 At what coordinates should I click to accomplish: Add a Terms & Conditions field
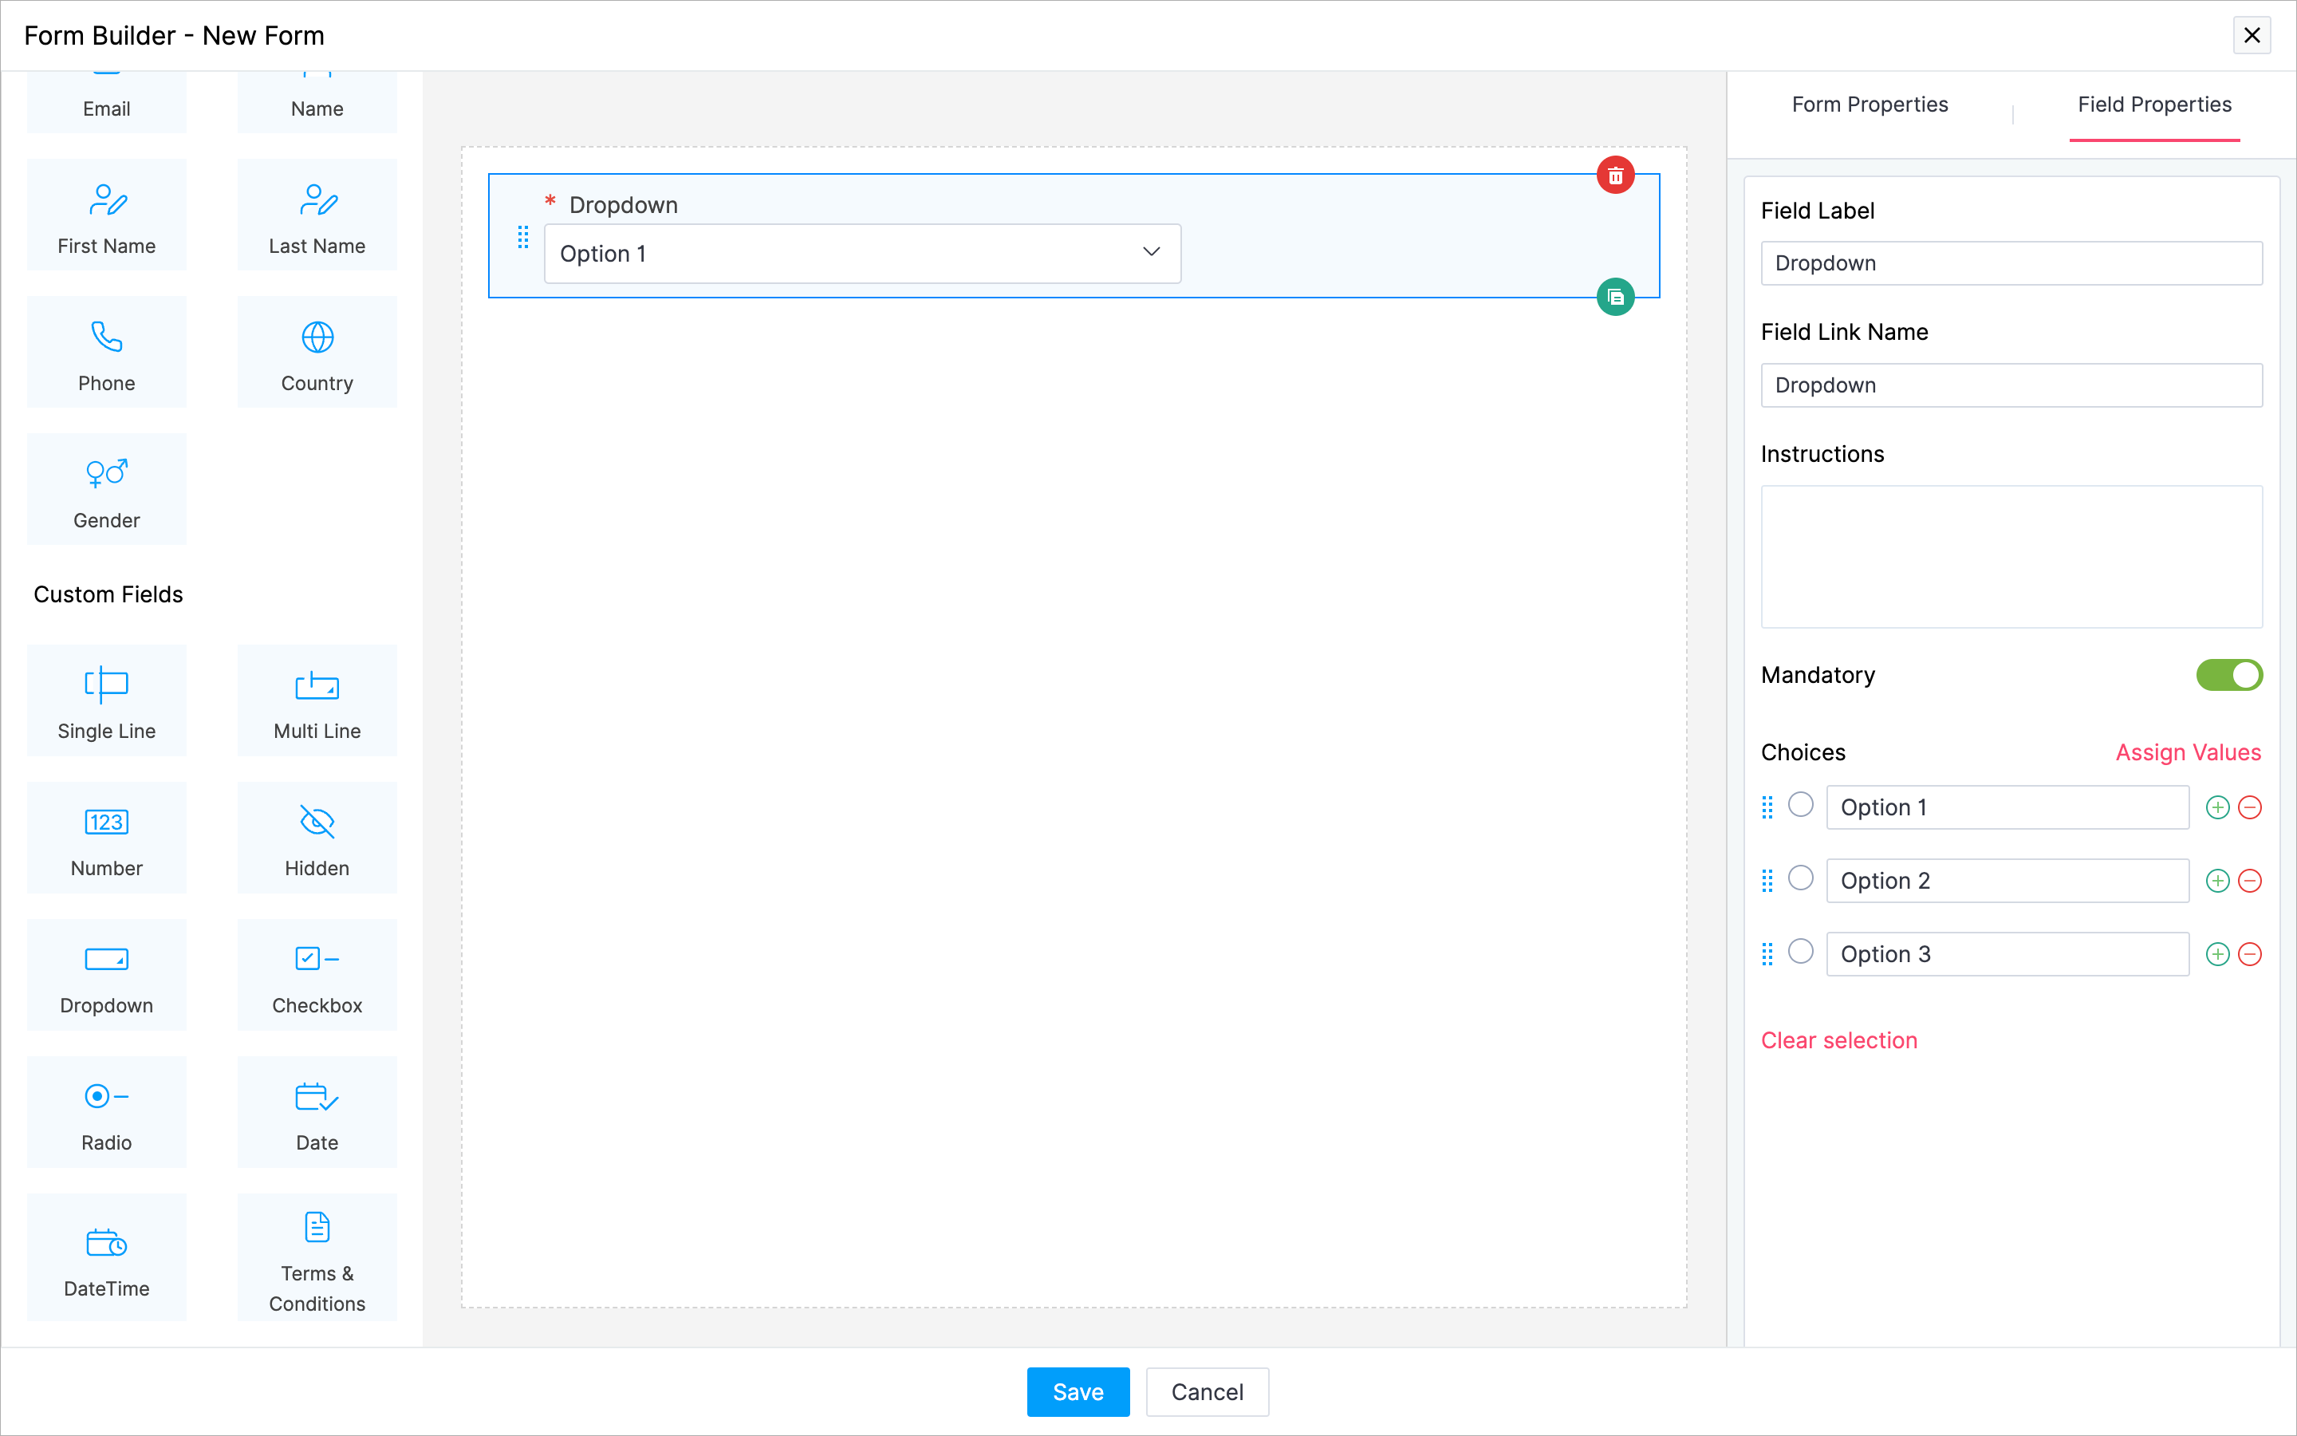point(317,1257)
